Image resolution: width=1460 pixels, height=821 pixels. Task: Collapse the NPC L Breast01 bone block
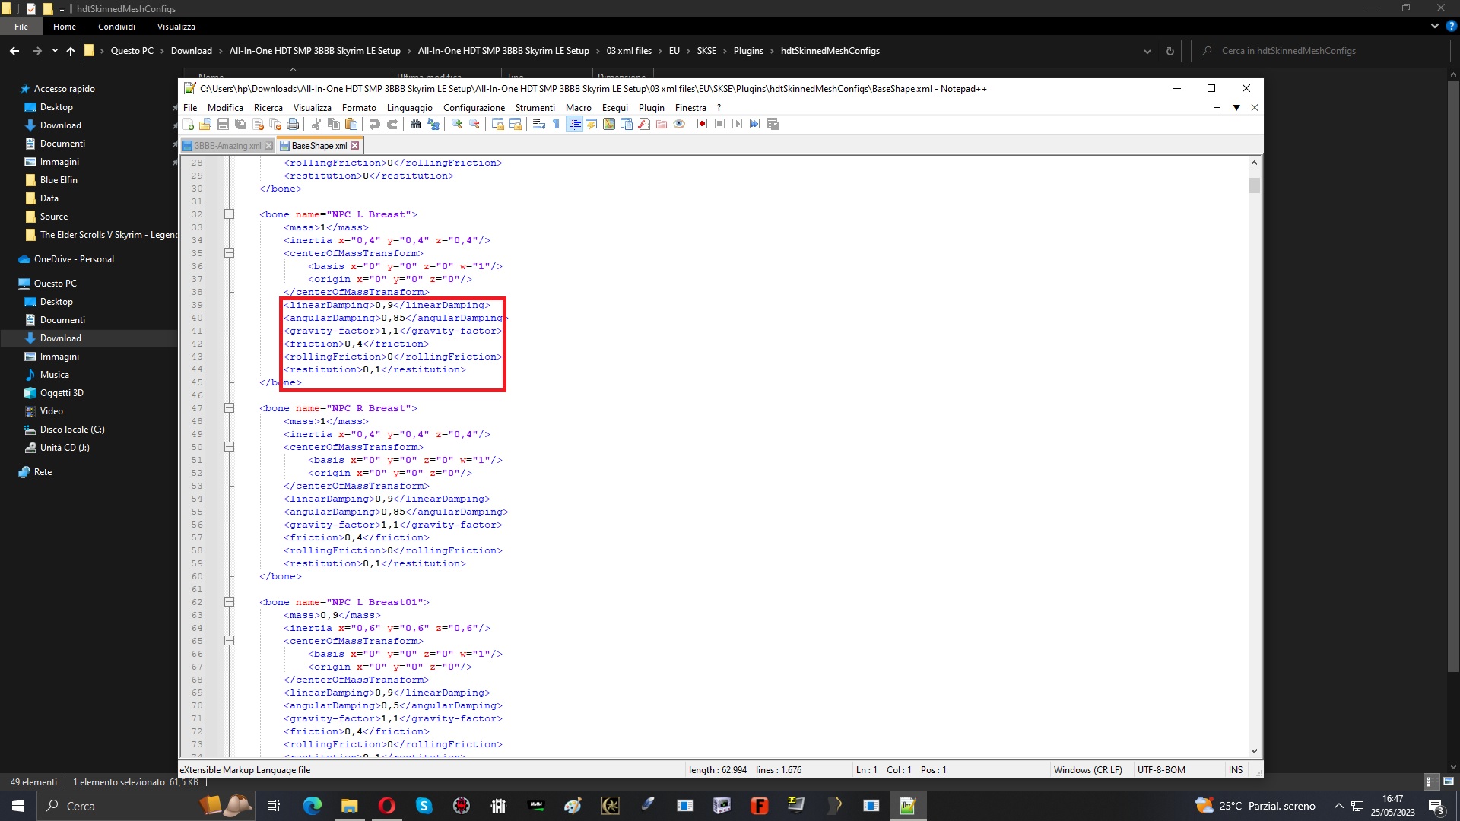[x=229, y=602]
